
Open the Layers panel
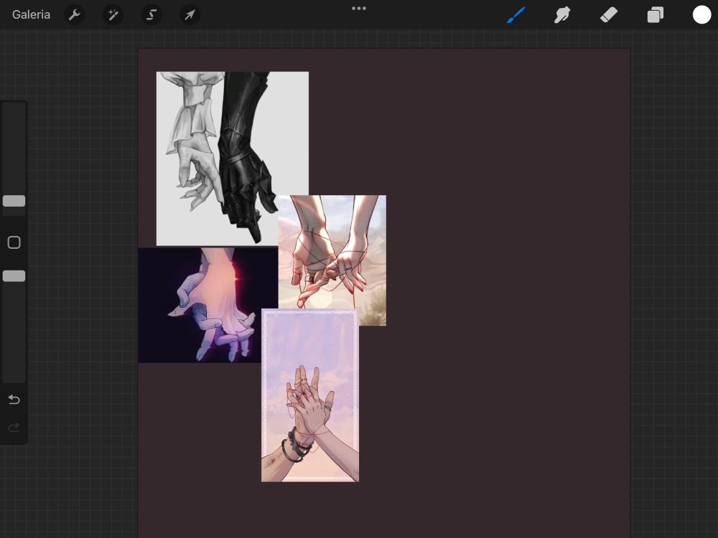[x=656, y=14]
